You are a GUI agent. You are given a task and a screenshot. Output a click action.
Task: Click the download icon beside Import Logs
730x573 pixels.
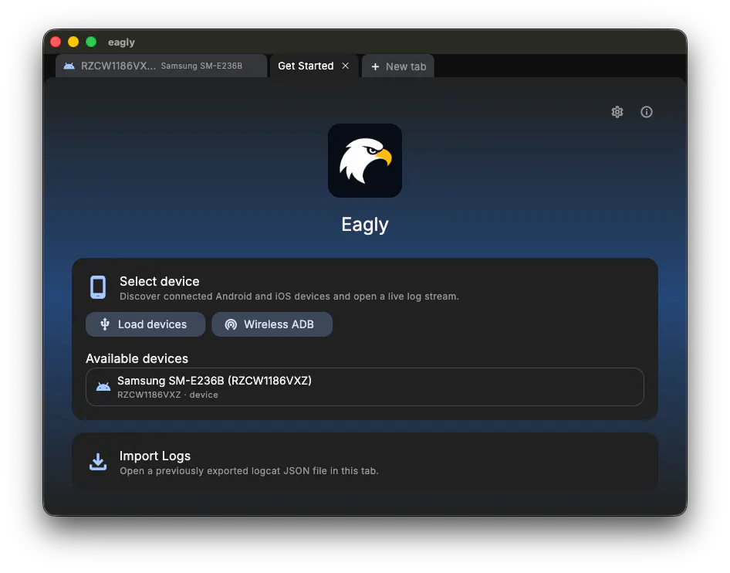click(98, 462)
